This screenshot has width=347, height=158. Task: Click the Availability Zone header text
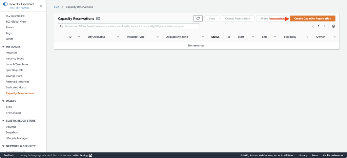(x=177, y=37)
